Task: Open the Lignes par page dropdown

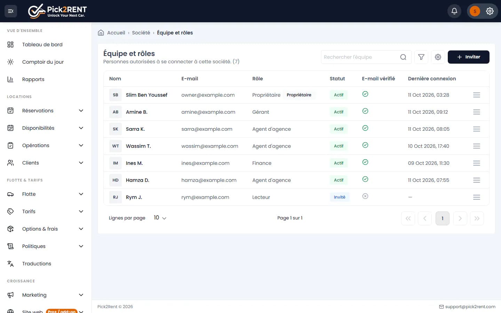Action: 160,218
